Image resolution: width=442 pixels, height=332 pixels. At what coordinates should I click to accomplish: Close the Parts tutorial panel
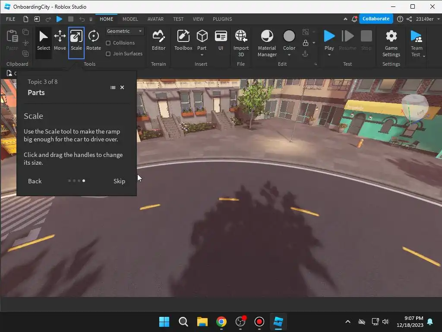(122, 87)
